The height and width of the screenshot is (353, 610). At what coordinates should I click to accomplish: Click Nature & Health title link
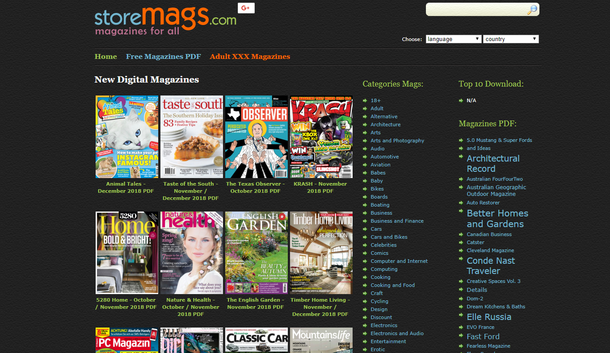[x=191, y=307]
